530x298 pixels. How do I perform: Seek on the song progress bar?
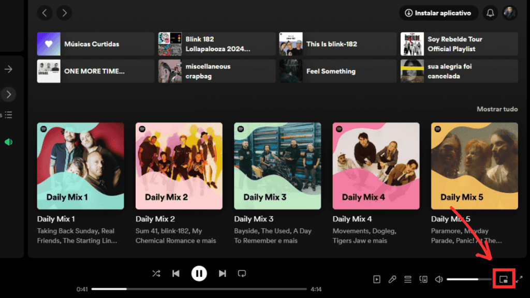[199, 289]
